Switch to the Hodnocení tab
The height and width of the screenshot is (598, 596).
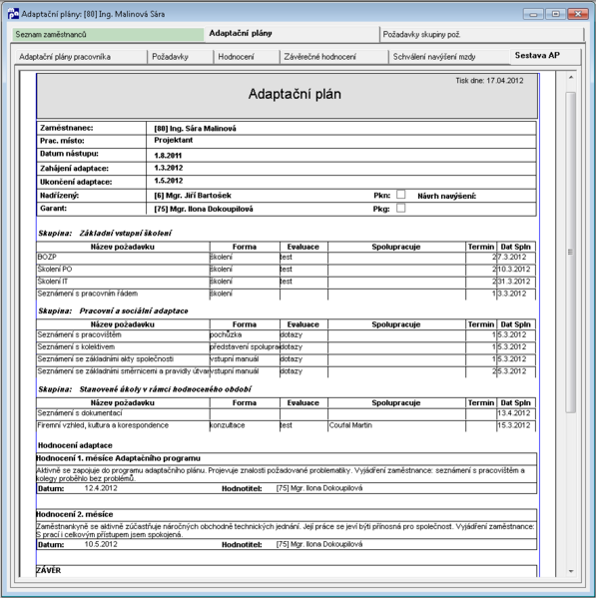tap(247, 57)
